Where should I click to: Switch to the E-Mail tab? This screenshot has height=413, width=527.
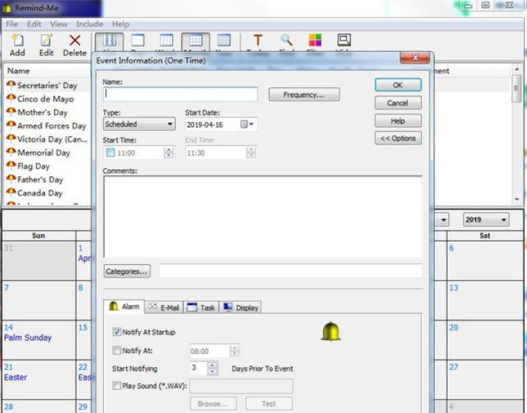(x=163, y=307)
